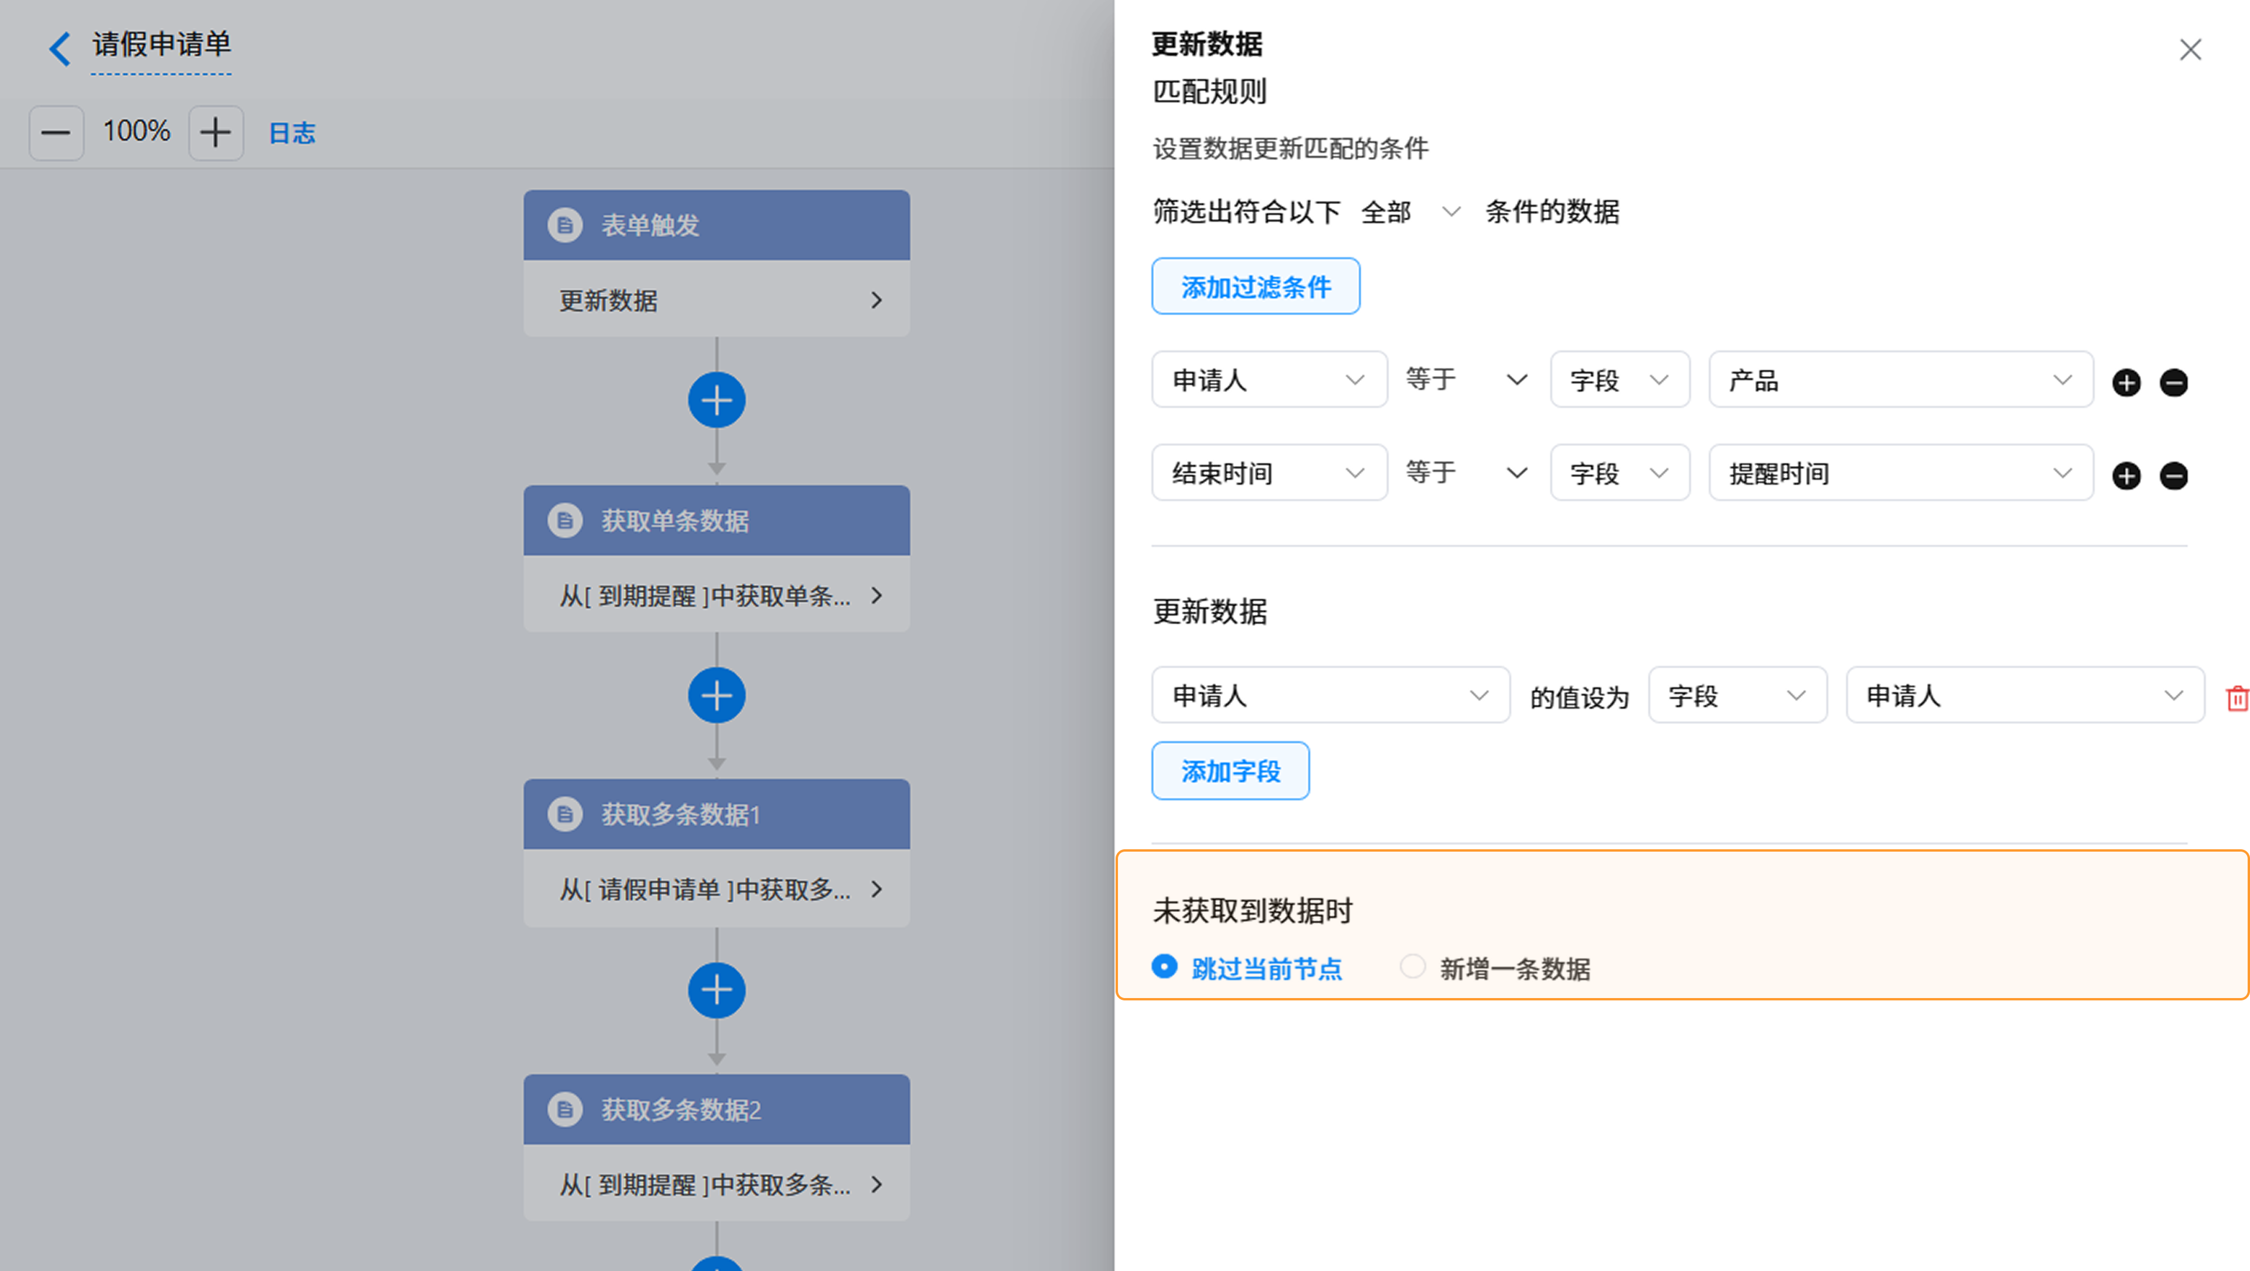Click the 表单触发 node document icon

tap(565, 225)
